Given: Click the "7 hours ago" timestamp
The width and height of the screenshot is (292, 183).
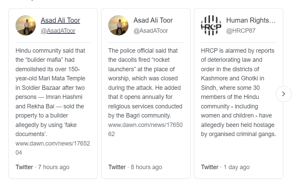Looking at the screenshot, I should (x=54, y=167).
